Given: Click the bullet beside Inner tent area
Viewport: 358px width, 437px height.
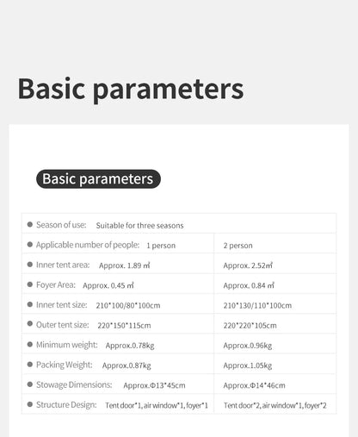Looking at the screenshot, I should coord(30,265).
